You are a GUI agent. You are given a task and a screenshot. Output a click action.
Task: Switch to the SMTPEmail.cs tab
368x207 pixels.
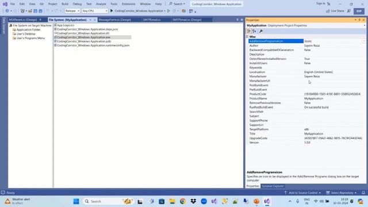pos(152,20)
